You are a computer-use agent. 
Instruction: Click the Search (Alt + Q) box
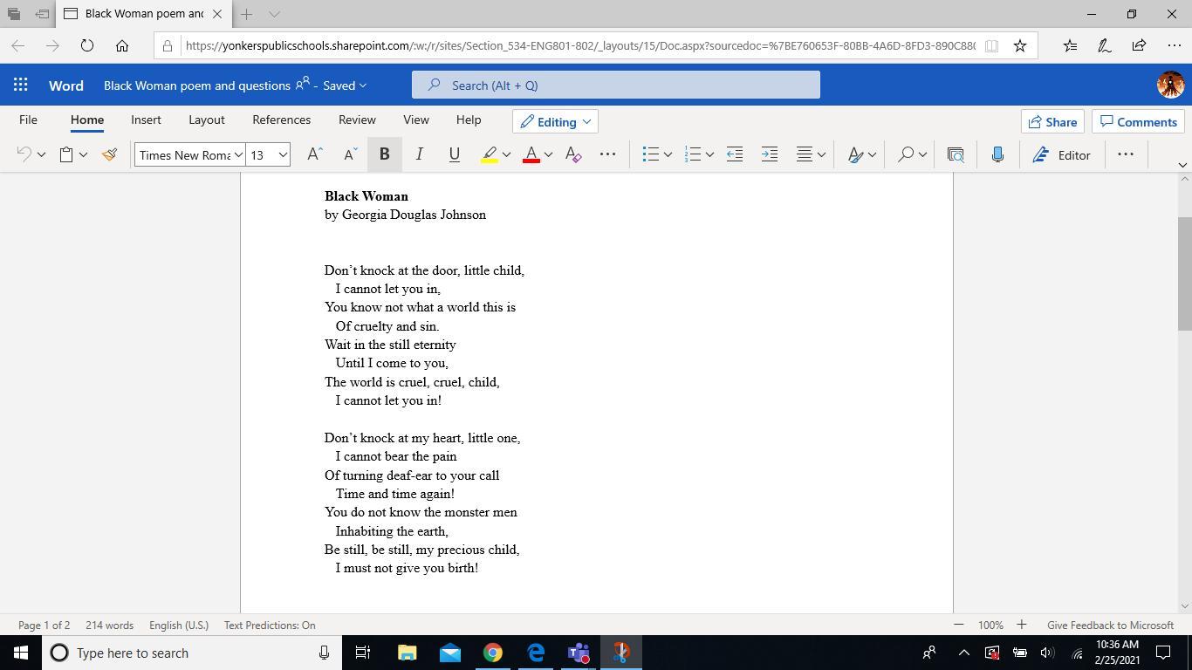616,85
